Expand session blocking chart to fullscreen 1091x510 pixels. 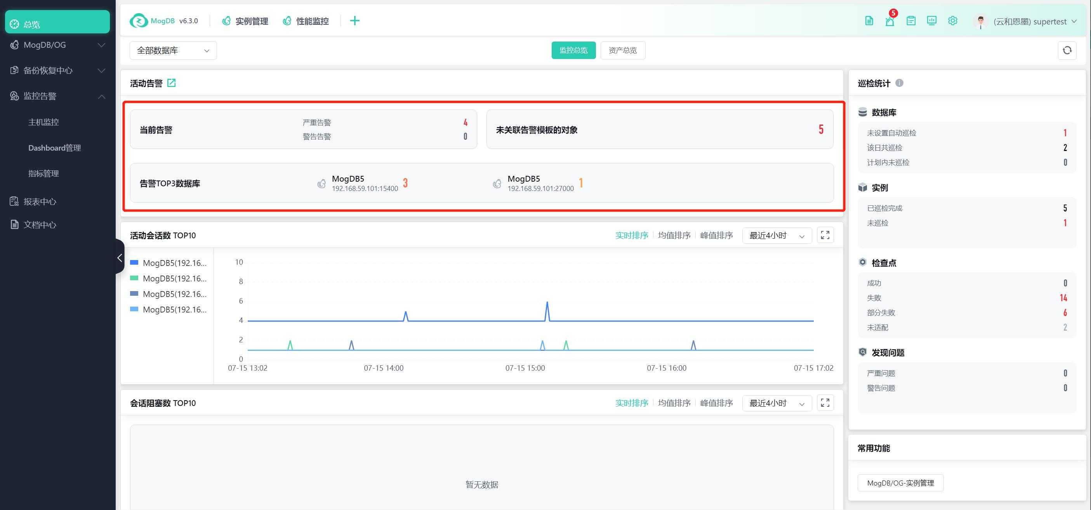point(825,403)
